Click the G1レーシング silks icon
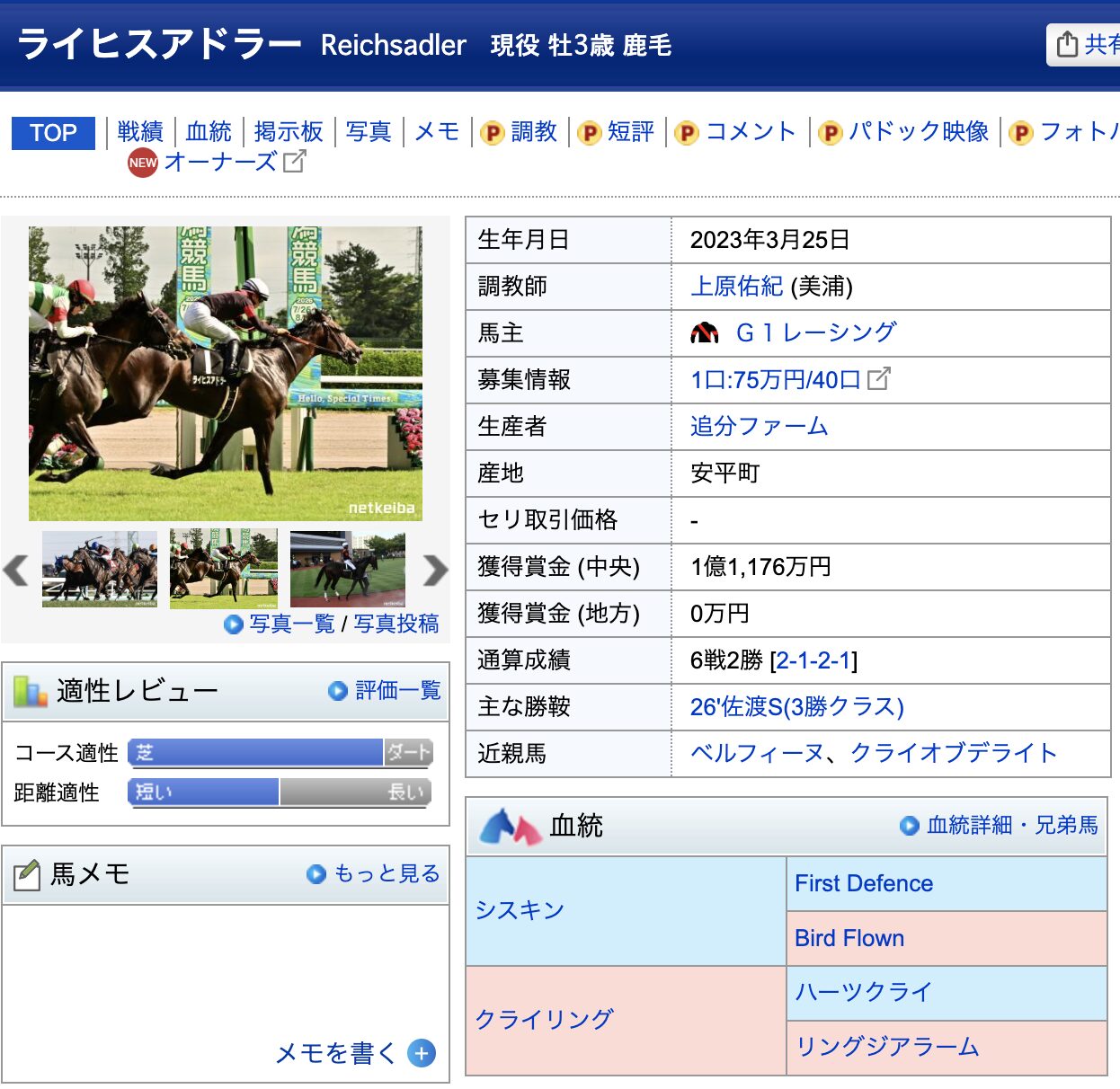Screen dimensions: 1120x1089 pos(705,333)
